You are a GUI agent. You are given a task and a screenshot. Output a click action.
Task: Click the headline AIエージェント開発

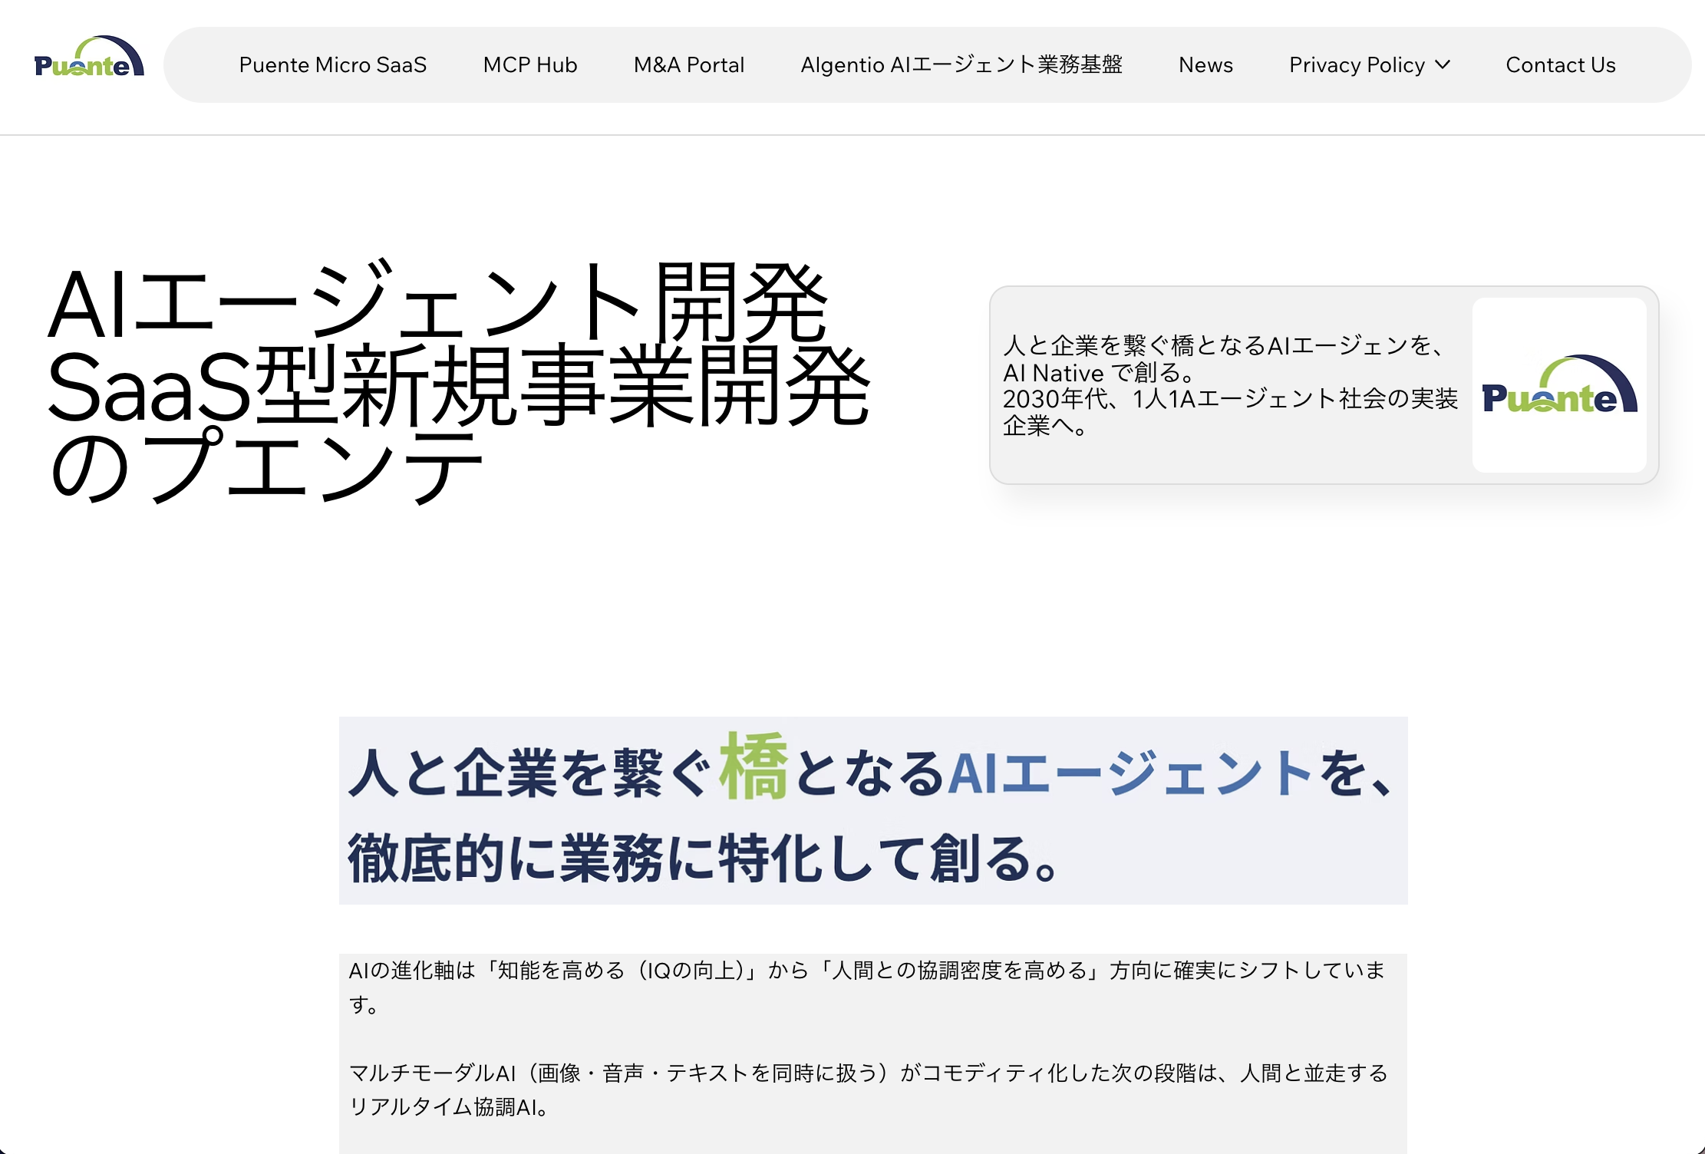438,304
